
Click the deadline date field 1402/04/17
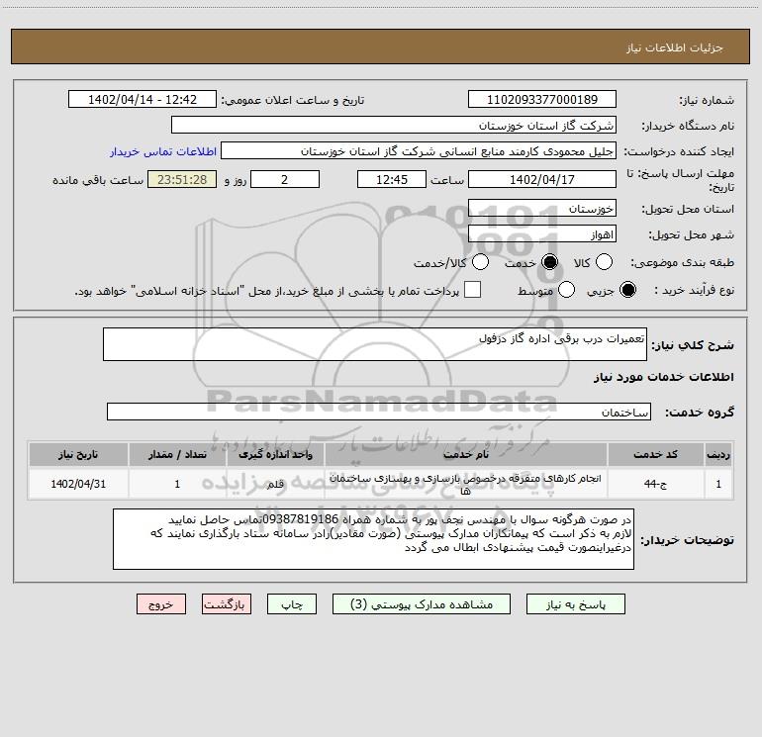(542, 179)
